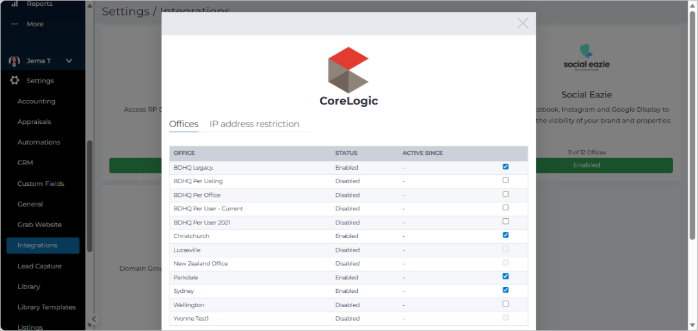Viewport: 698px width, 331px height.
Task: Click the 11 of 12 Offices text
Action: click(x=586, y=152)
